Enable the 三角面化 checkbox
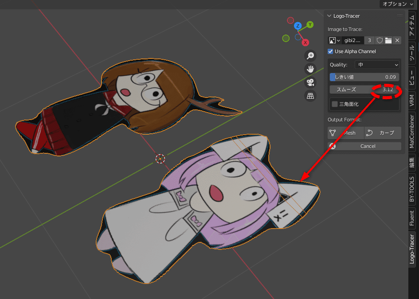The height and width of the screenshot is (299, 419). pos(335,104)
